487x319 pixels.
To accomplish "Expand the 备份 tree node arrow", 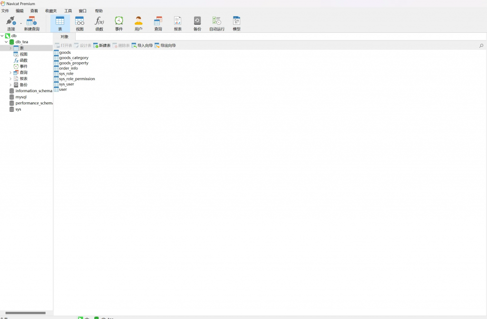I will pyautogui.click(x=10, y=85).
